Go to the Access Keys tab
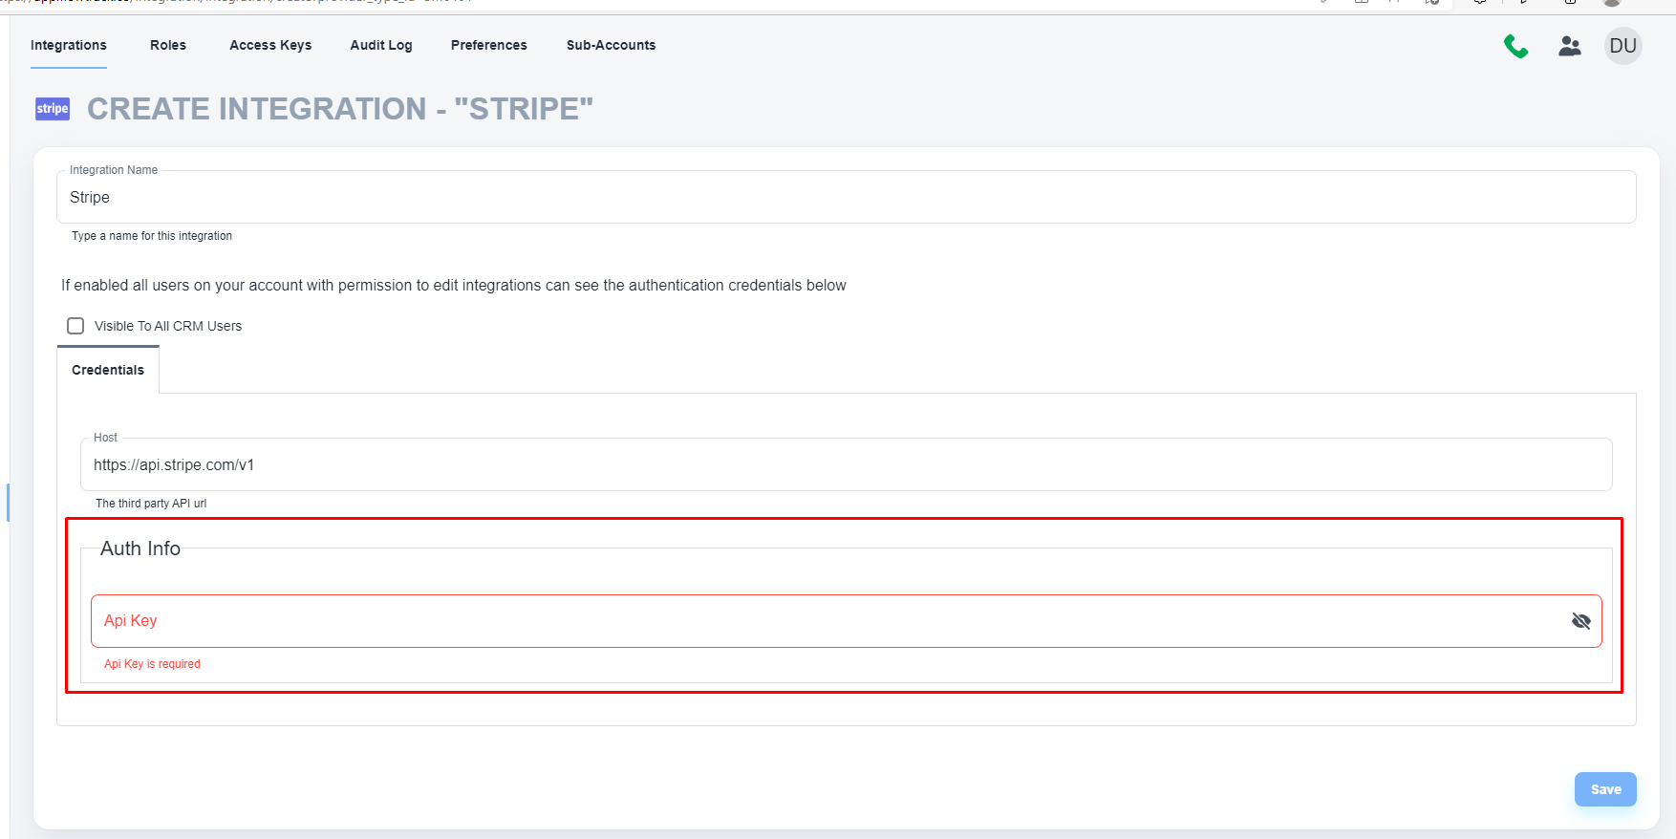The height and width of the screenshot is (839, 1676). pos(270,45)
